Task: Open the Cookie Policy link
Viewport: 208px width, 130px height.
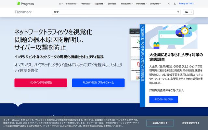Action: [97, 126]
